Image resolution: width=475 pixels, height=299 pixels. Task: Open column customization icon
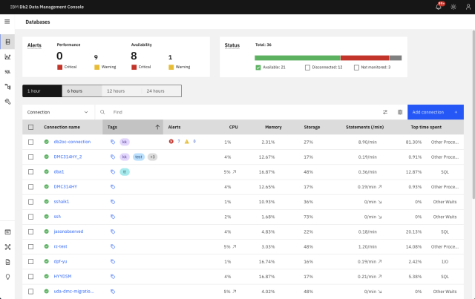point(400,112)
